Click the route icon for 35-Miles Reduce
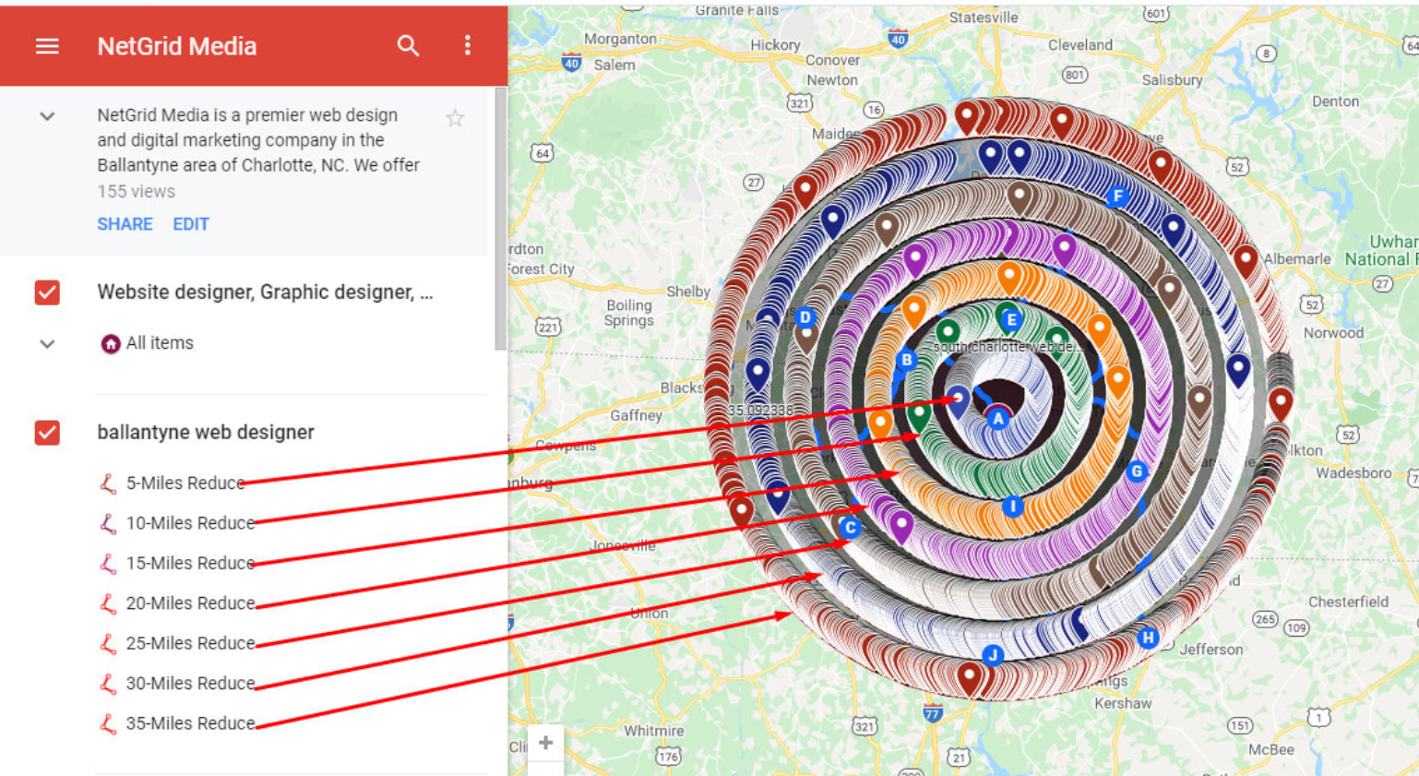 (109, 723)
